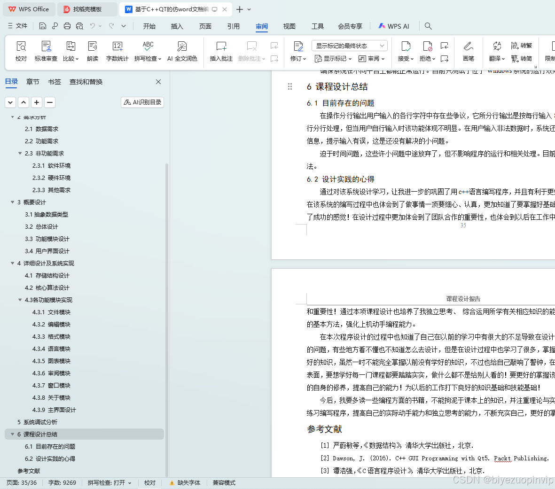Viewport: 555px width, 489px height.
Task: Click 页面: 35/36 in status bar
Action: pyautogui.click(x=22, y=482)
